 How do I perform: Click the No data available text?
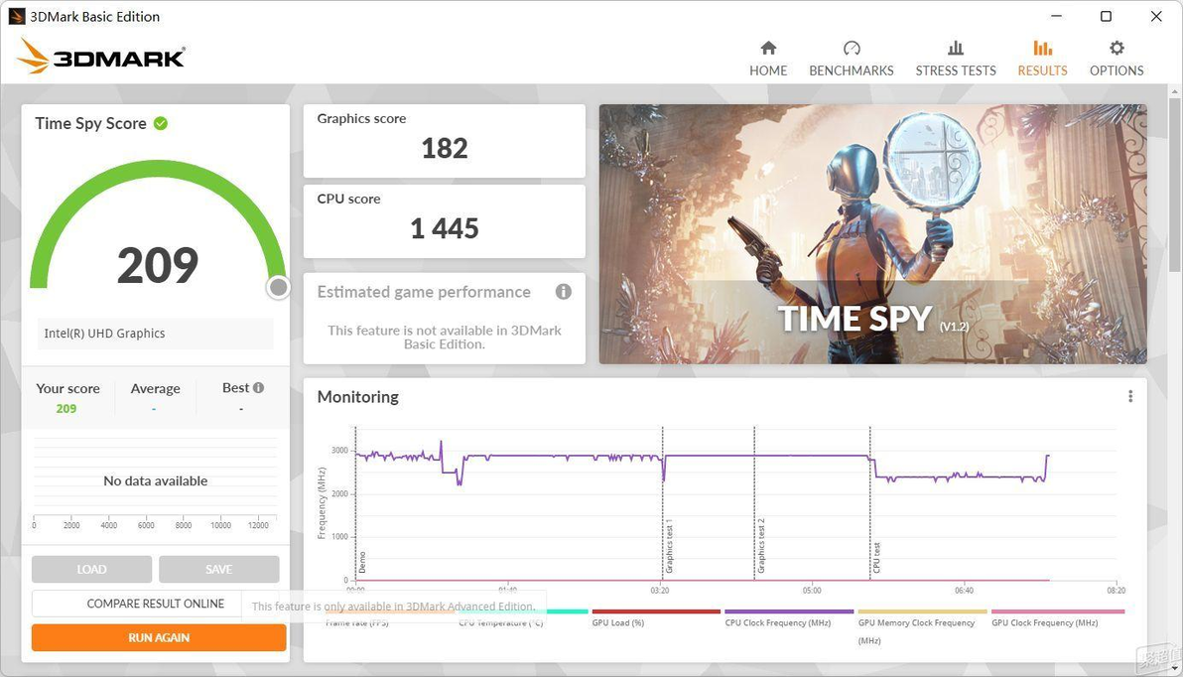point(156,480)
